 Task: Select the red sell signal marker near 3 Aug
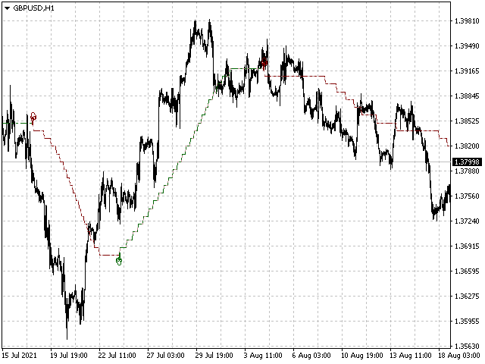(264, 62)
